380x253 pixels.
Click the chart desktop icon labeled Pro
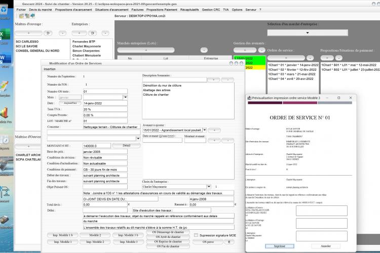pyautogui.click(x=5, y=115)
